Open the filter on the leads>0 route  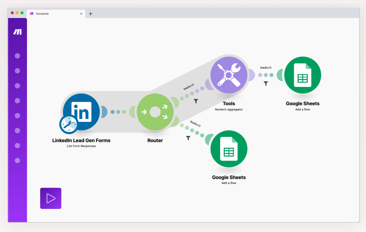196,101
